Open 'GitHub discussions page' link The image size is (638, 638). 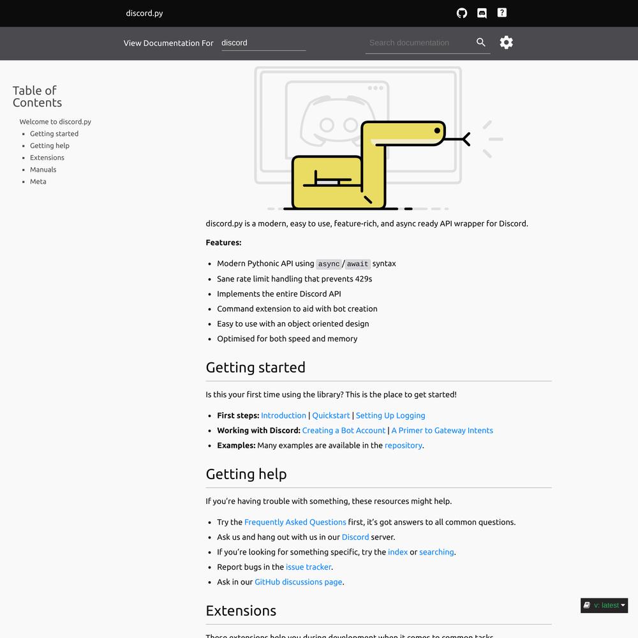(298, 582)
